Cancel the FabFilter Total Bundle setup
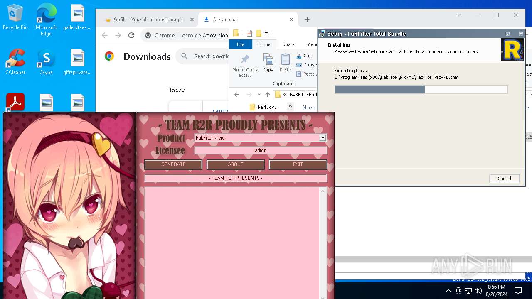 (505, 179)
